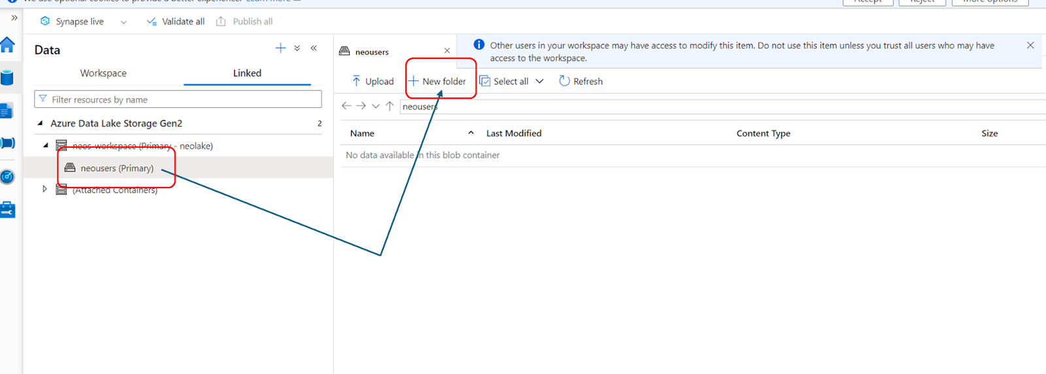Viewport: 1046px width, 374px height.
Task: Close the neousers tab
Action: click(447, 50)
